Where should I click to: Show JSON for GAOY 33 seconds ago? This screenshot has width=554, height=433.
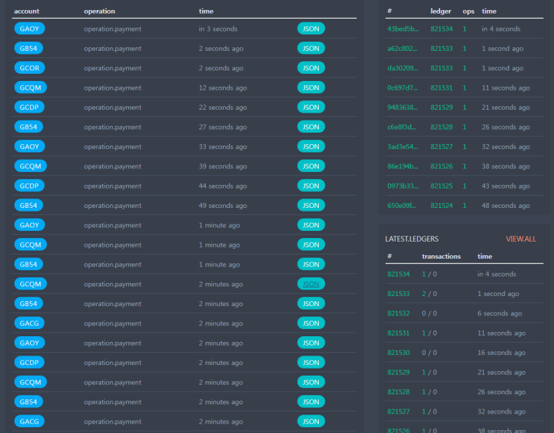pyautogui.click(x=311, y=146)
